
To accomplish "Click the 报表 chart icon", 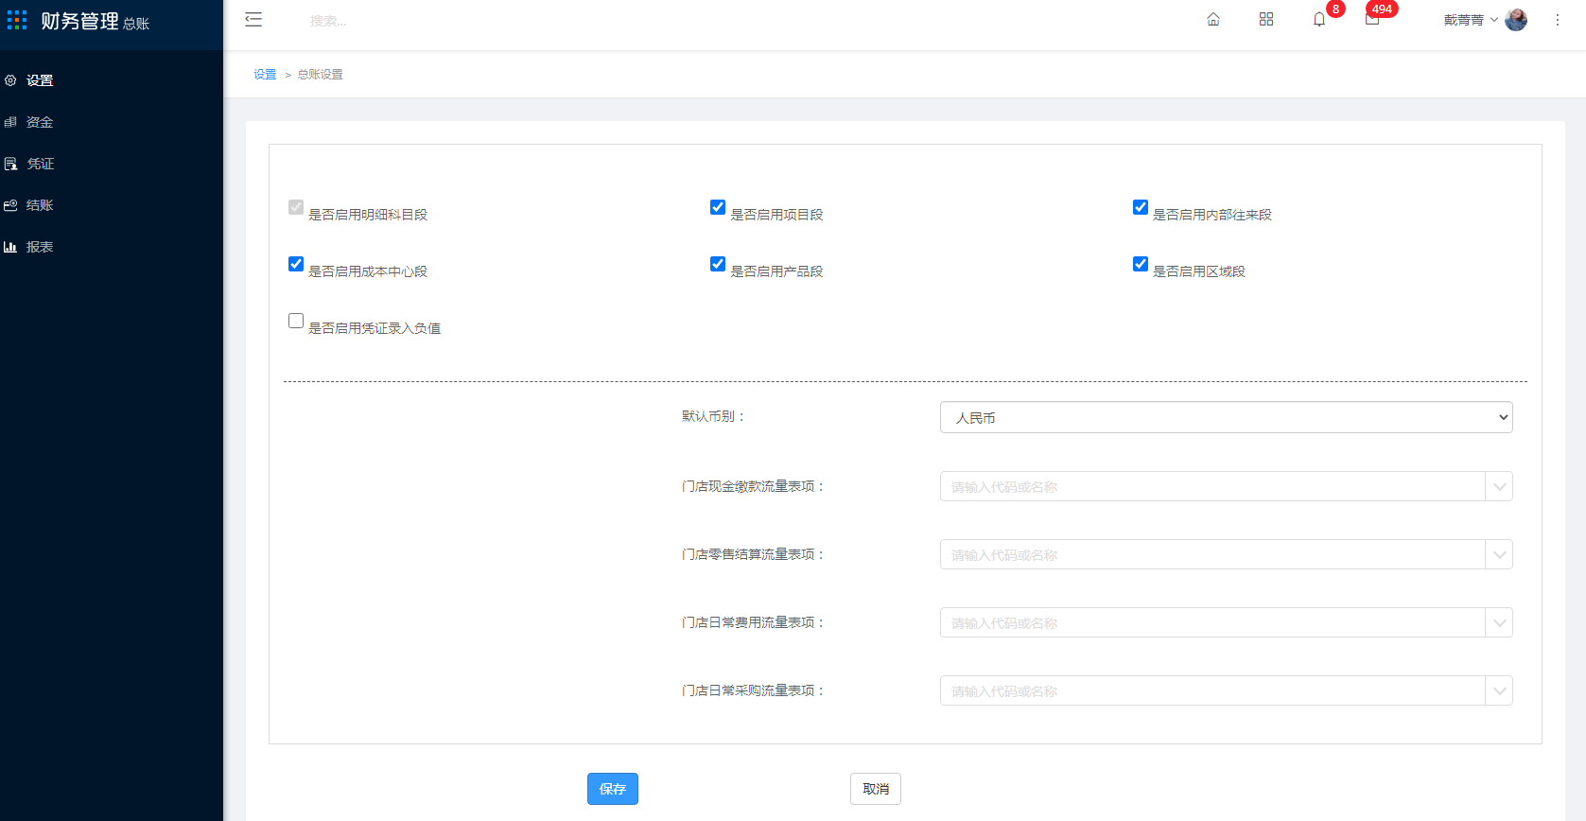I will pyautogui.click(x=10, y=247).
